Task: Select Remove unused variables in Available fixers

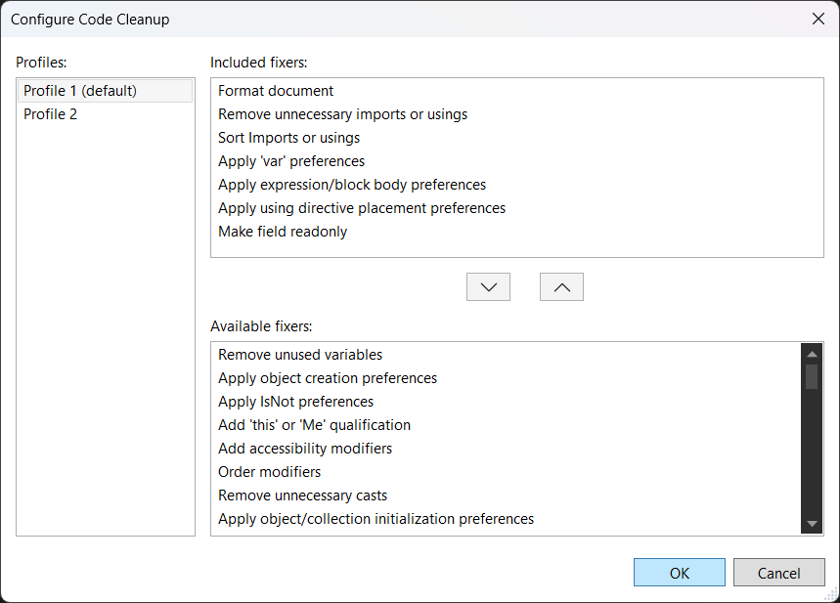Action: tap(300, 355)
